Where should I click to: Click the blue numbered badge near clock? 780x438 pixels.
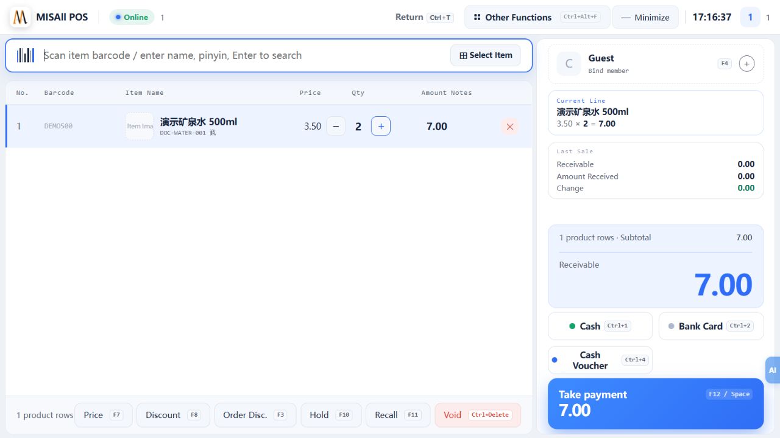click(x=750, y=17)
